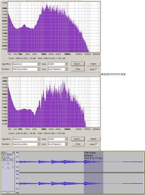Click the rightmost arrow icon of the slider bar

point(124,74)
